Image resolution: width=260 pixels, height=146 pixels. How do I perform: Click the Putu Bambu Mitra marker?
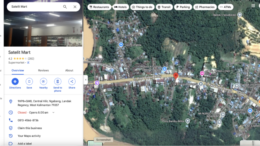pos(188,121)
